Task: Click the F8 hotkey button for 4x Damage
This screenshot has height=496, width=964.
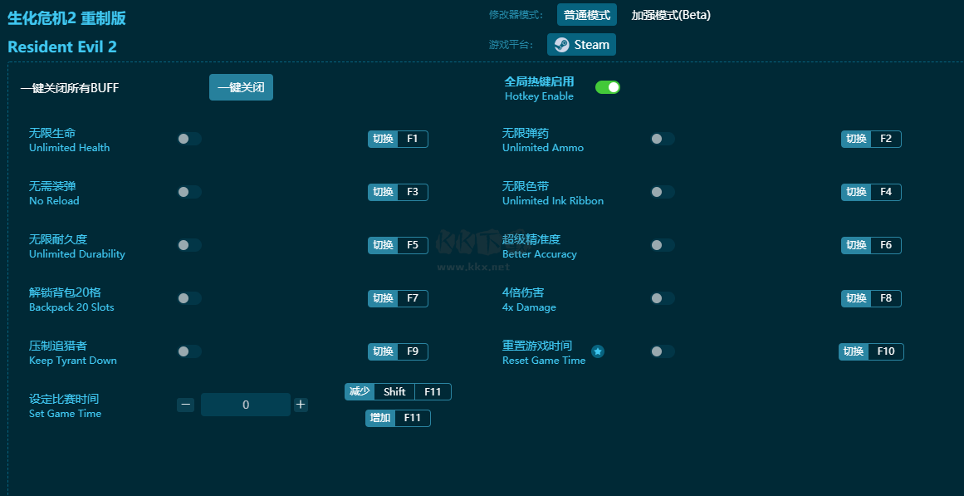Action: coord(871,298)
